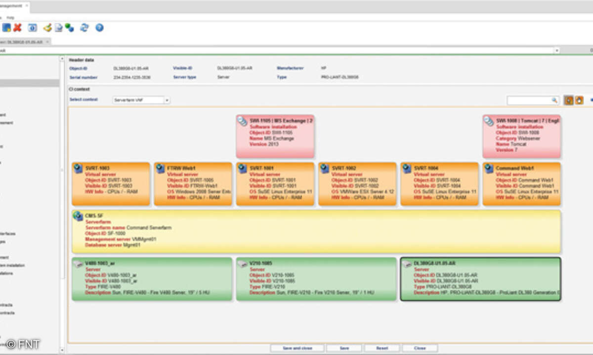Click Category Webserver line in Tomcat card
Viewport: 593px width, 355px height.
pyautogui.click(x=518, y=139)
